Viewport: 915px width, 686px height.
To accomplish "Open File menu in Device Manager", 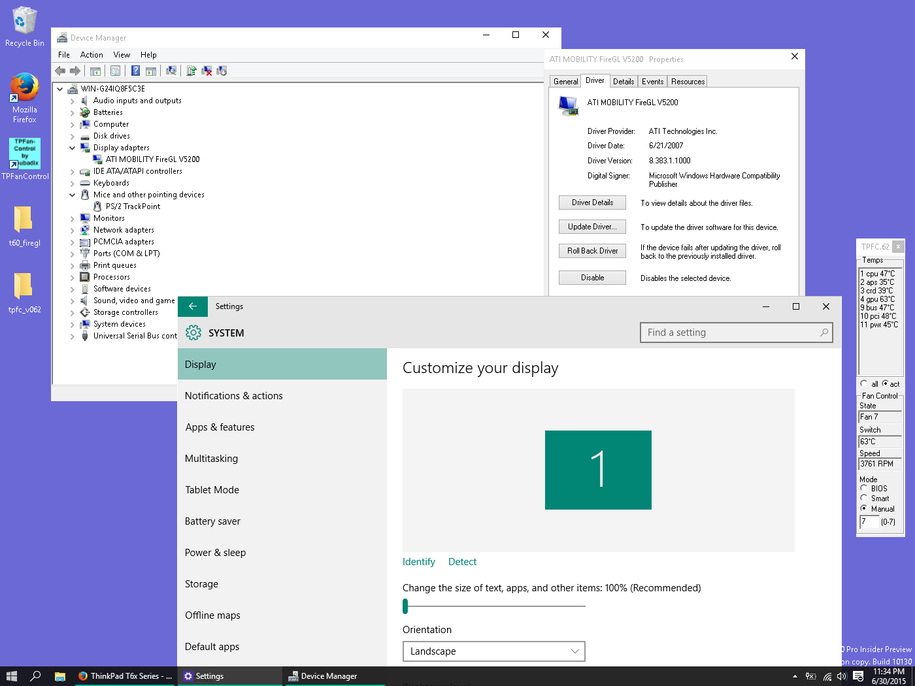I will [x=64, y=55].
